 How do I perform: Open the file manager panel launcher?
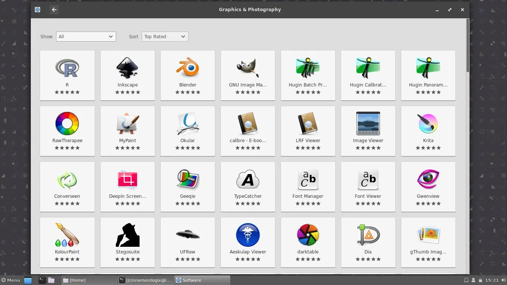point(51,280)
